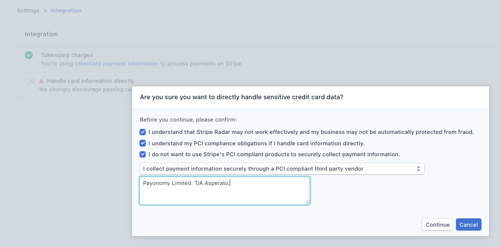Viewport: 501px width, 247px height.
Task: Click the Integration section heading
Action: pos(41,34)
